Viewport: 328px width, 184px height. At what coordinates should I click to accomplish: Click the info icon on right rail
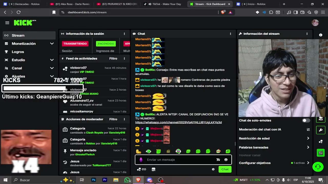click(321, 35)
